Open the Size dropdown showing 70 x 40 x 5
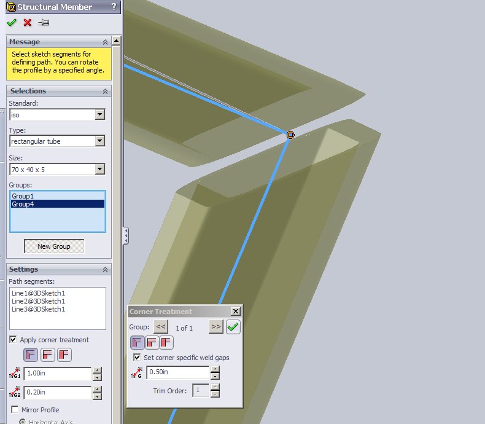 (x=99, y=169)
